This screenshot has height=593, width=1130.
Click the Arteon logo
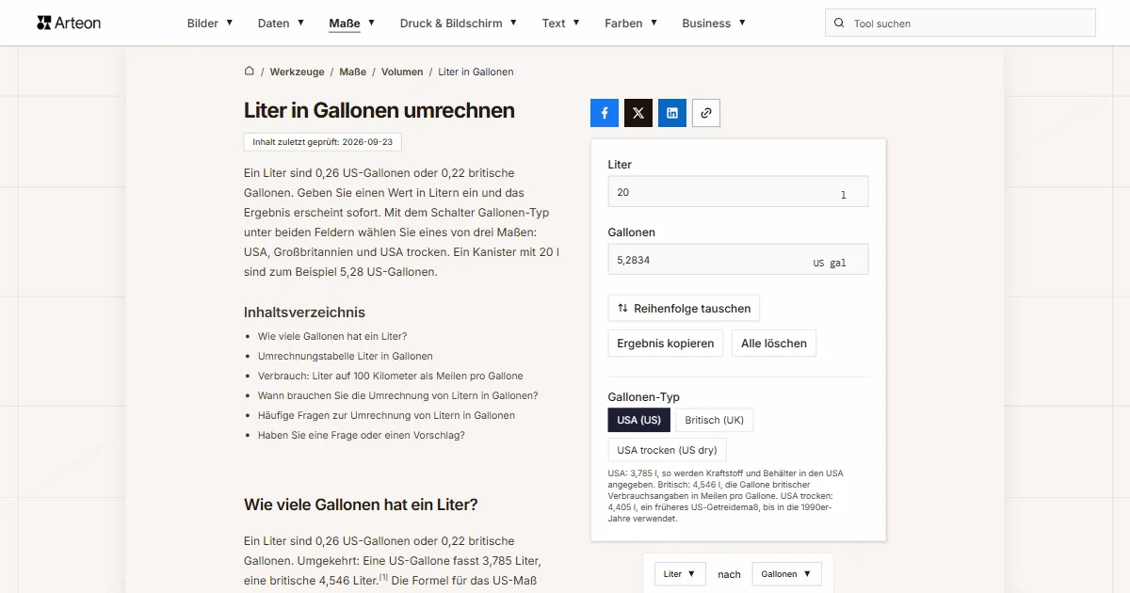(69, 23)
